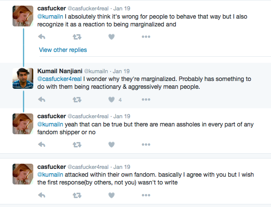The width and height of the screenshot is (271, 207).
Task: Reply to the first casfucker tweet
Action: coord(41,37)
